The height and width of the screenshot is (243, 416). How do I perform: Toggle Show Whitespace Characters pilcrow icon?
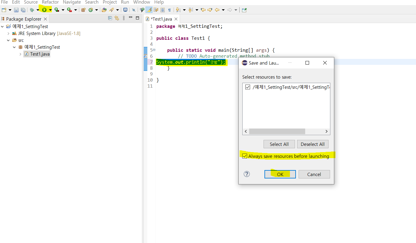169,10
